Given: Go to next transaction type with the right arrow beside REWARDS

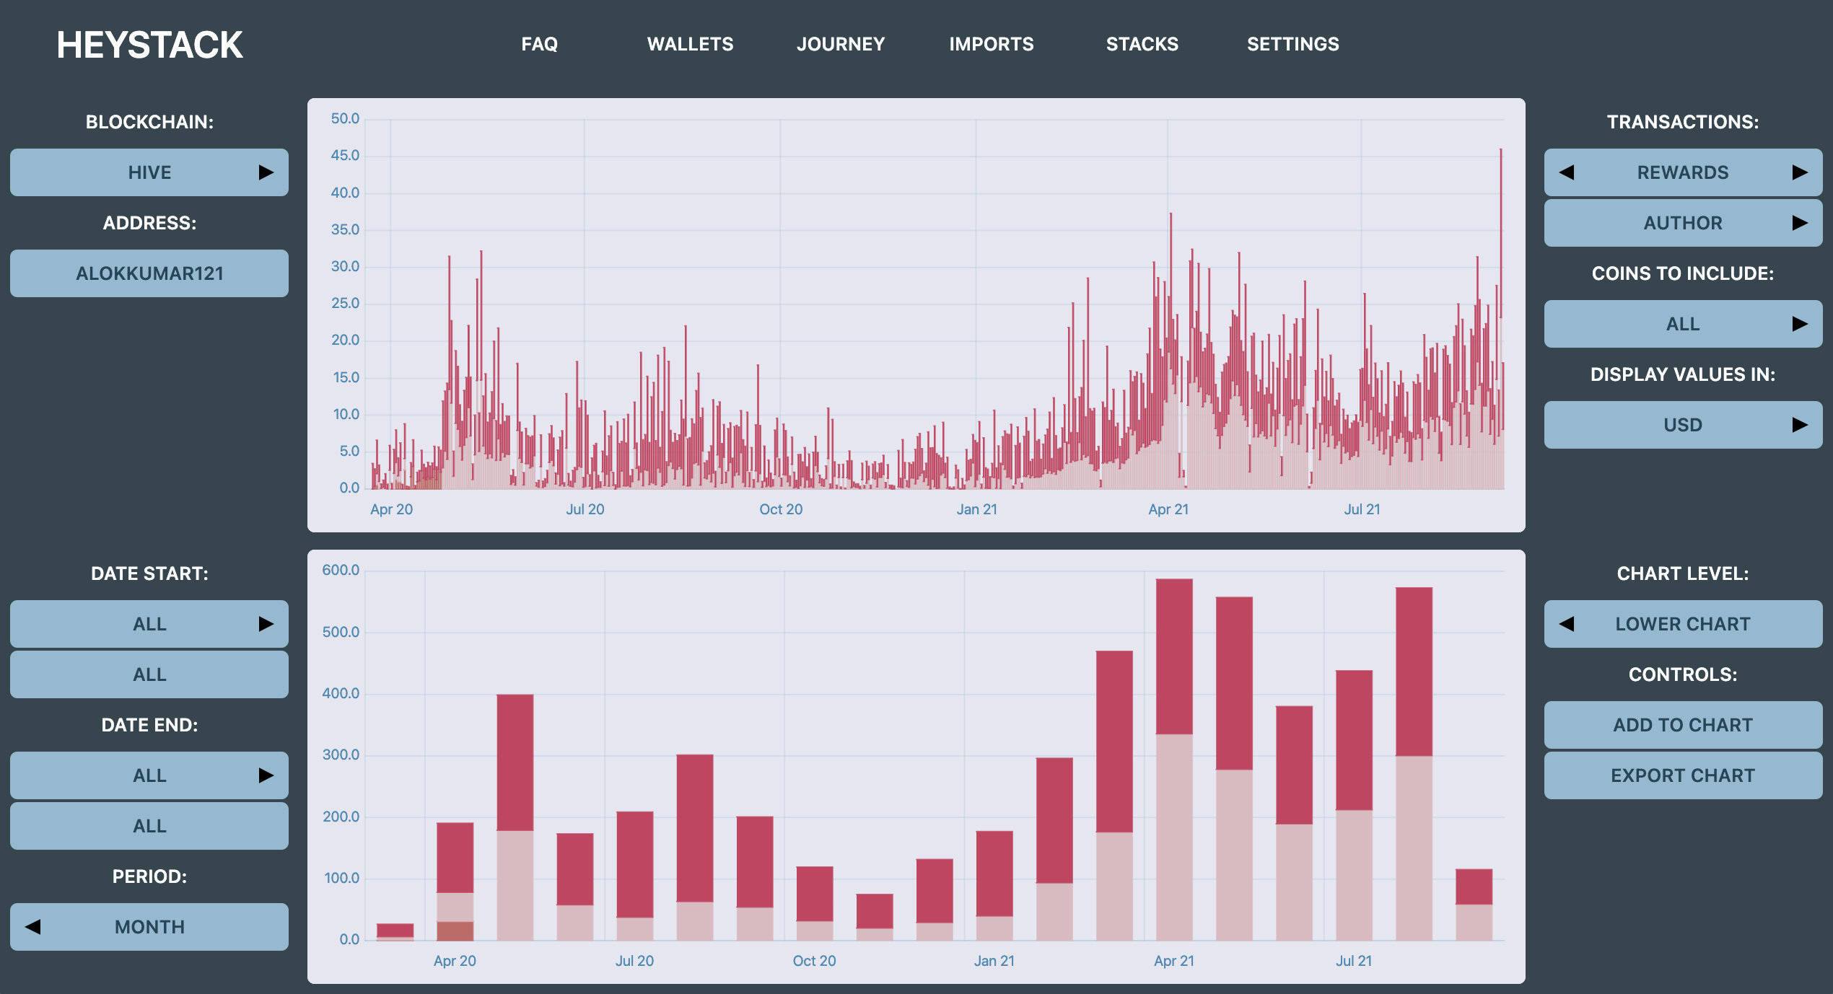Looking at the screenshot, I should click(1800, 172).
